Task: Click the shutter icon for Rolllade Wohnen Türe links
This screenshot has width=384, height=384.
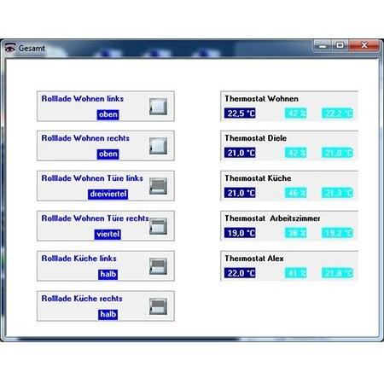Action: tap(158, 186)
